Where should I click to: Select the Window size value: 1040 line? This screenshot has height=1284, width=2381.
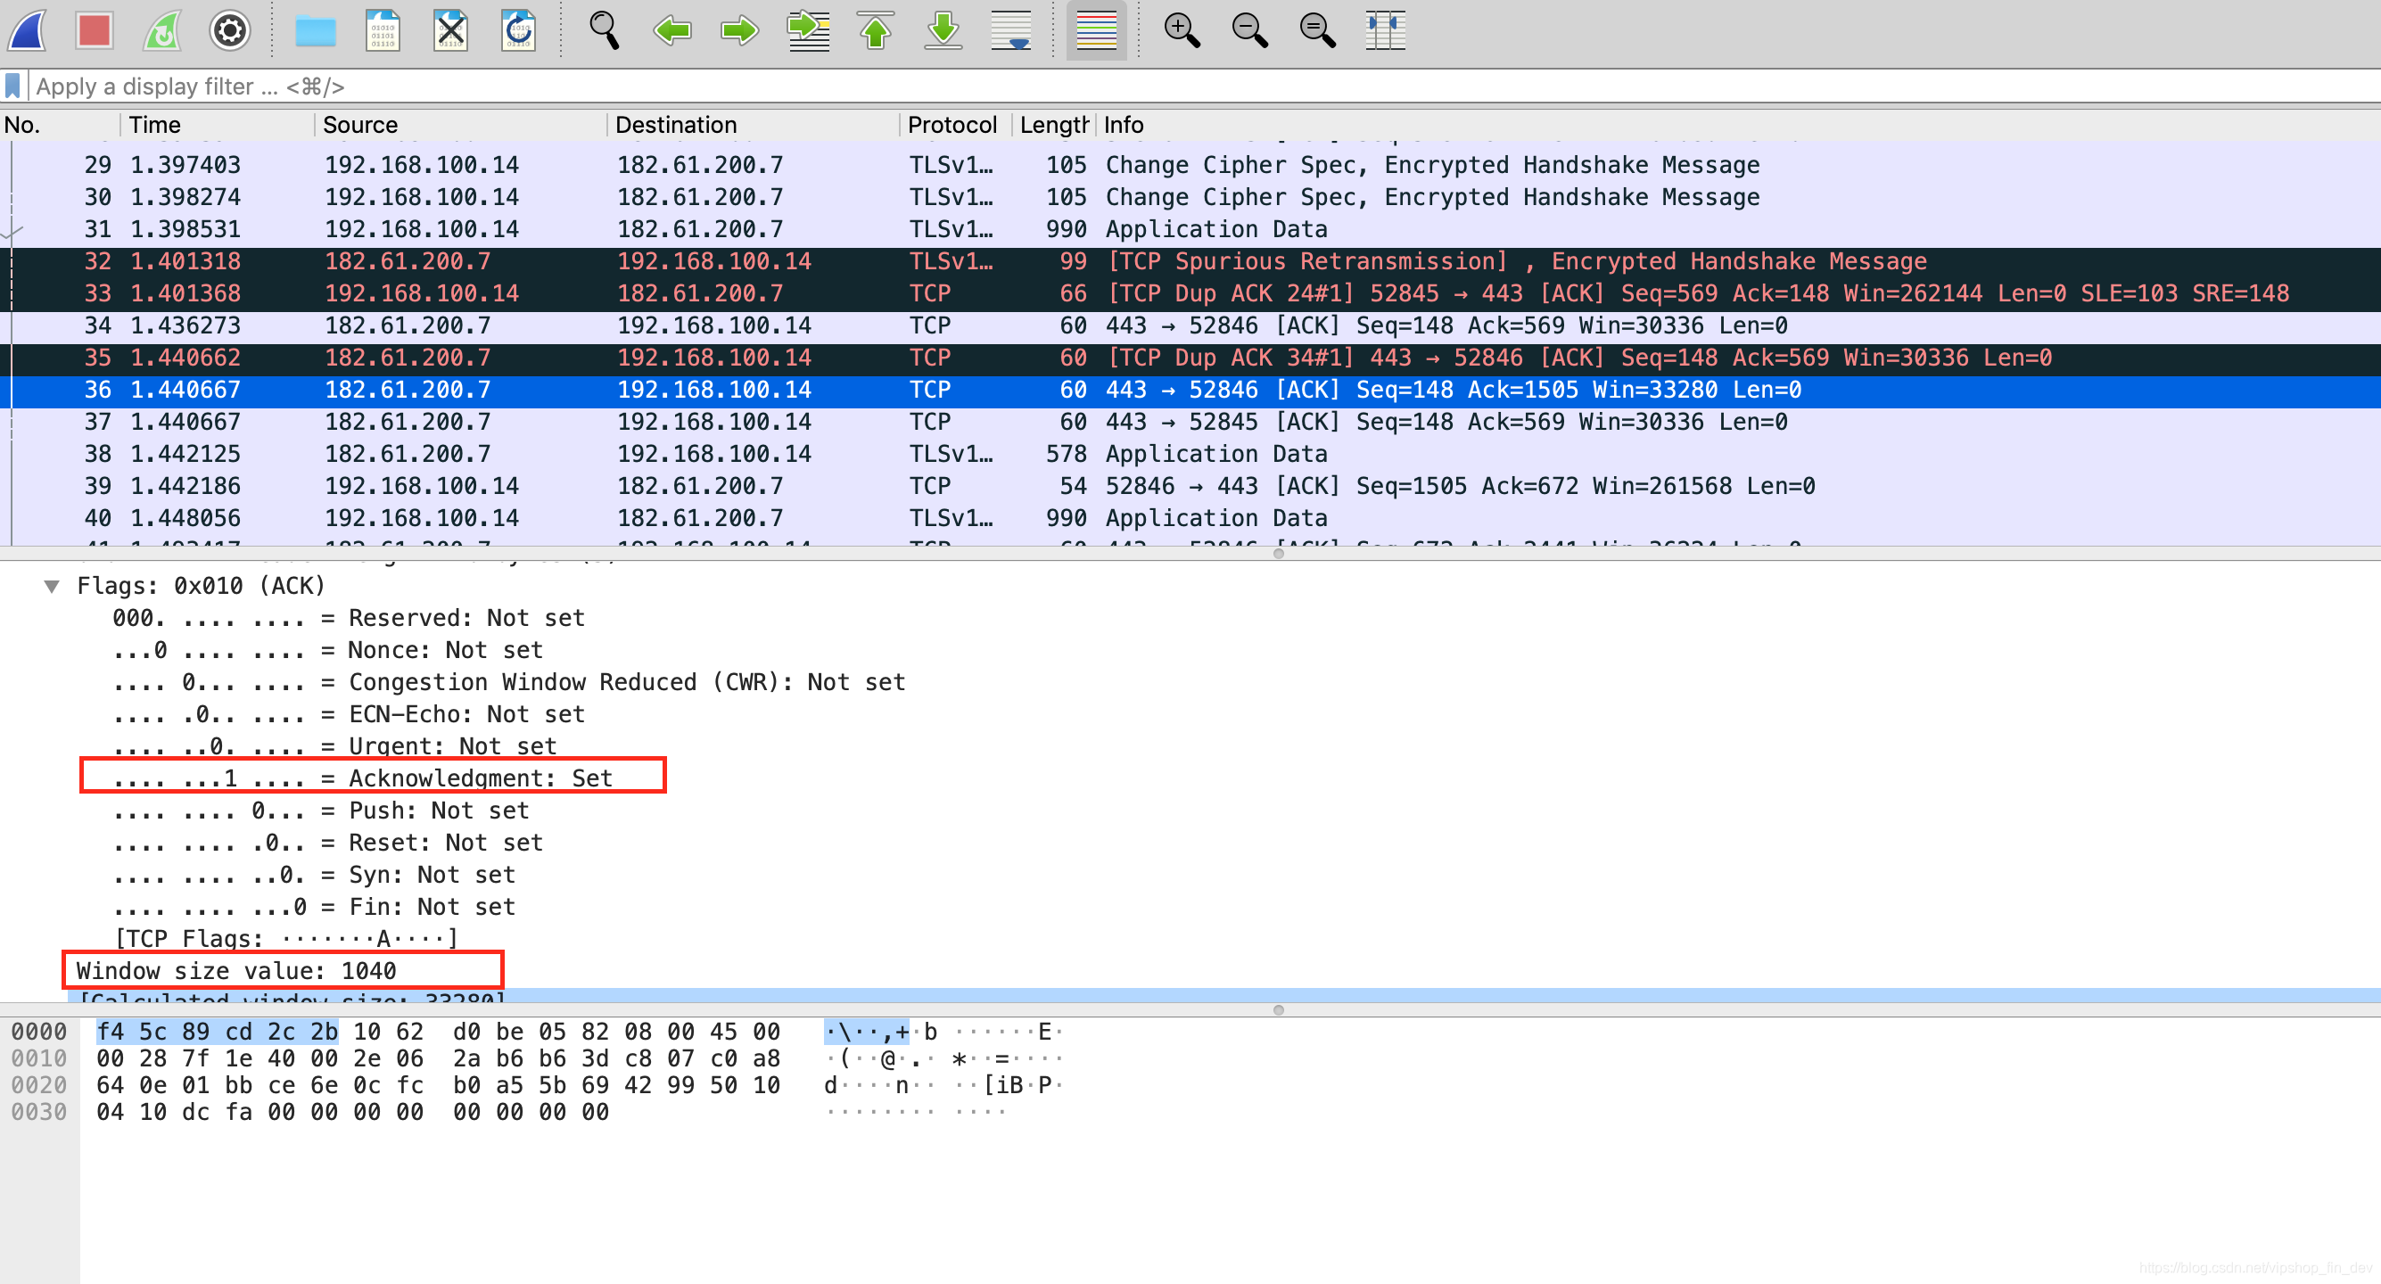click(235, 971)
